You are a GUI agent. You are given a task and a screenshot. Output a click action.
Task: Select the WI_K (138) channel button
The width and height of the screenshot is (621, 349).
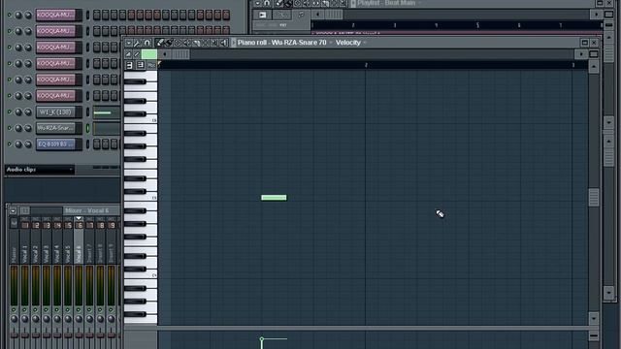coord(55,112)
